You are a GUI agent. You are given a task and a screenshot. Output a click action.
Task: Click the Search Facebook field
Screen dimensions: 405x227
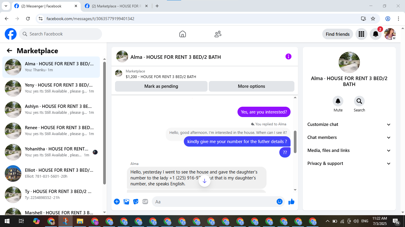60,34
